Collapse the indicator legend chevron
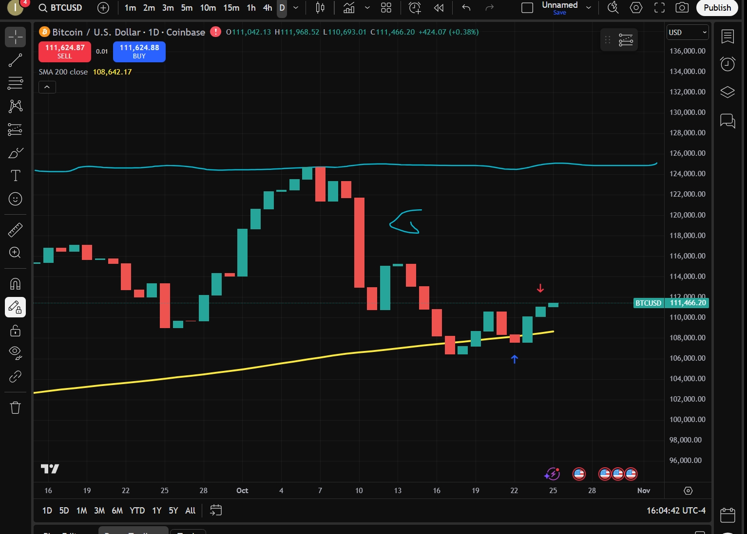The image size is (747, 534). (x=47, y=87)
